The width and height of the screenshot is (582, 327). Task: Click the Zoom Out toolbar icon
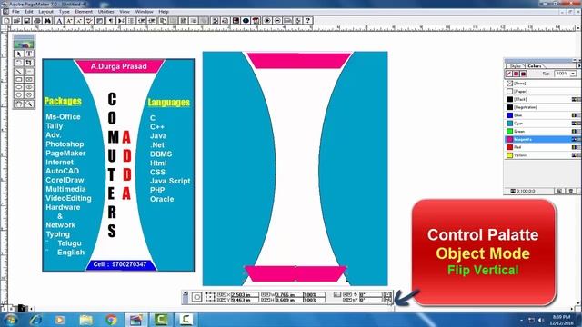[x=277, y=21]
